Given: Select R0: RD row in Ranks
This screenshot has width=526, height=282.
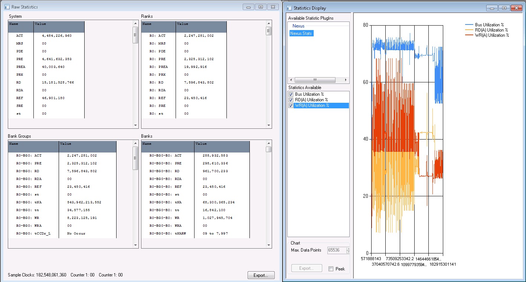Looking at the screenshot, I should (x=184, y=83).
